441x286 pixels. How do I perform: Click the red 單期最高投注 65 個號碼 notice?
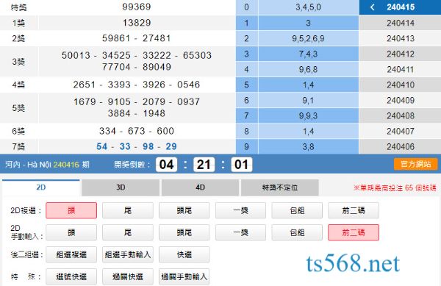coord(395,188)
